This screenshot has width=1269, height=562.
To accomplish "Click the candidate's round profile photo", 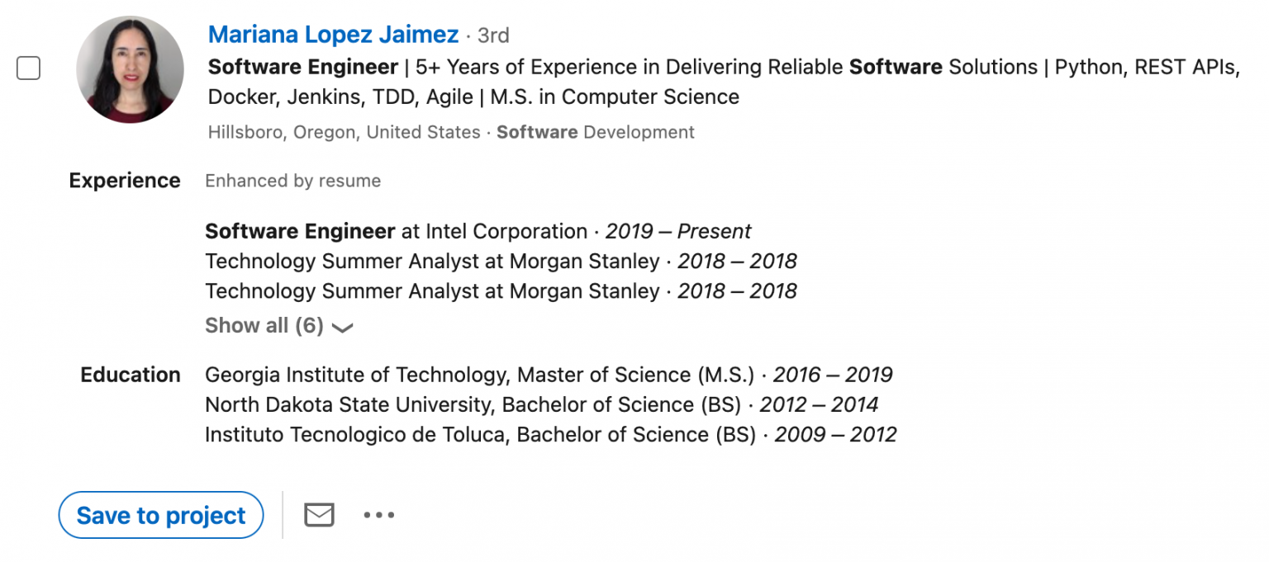I will (x=130, y=69).
